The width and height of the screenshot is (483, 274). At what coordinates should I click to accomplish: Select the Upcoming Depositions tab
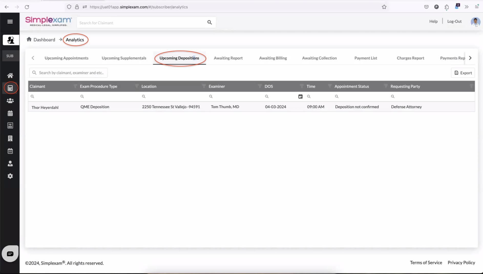click(179, 58)
